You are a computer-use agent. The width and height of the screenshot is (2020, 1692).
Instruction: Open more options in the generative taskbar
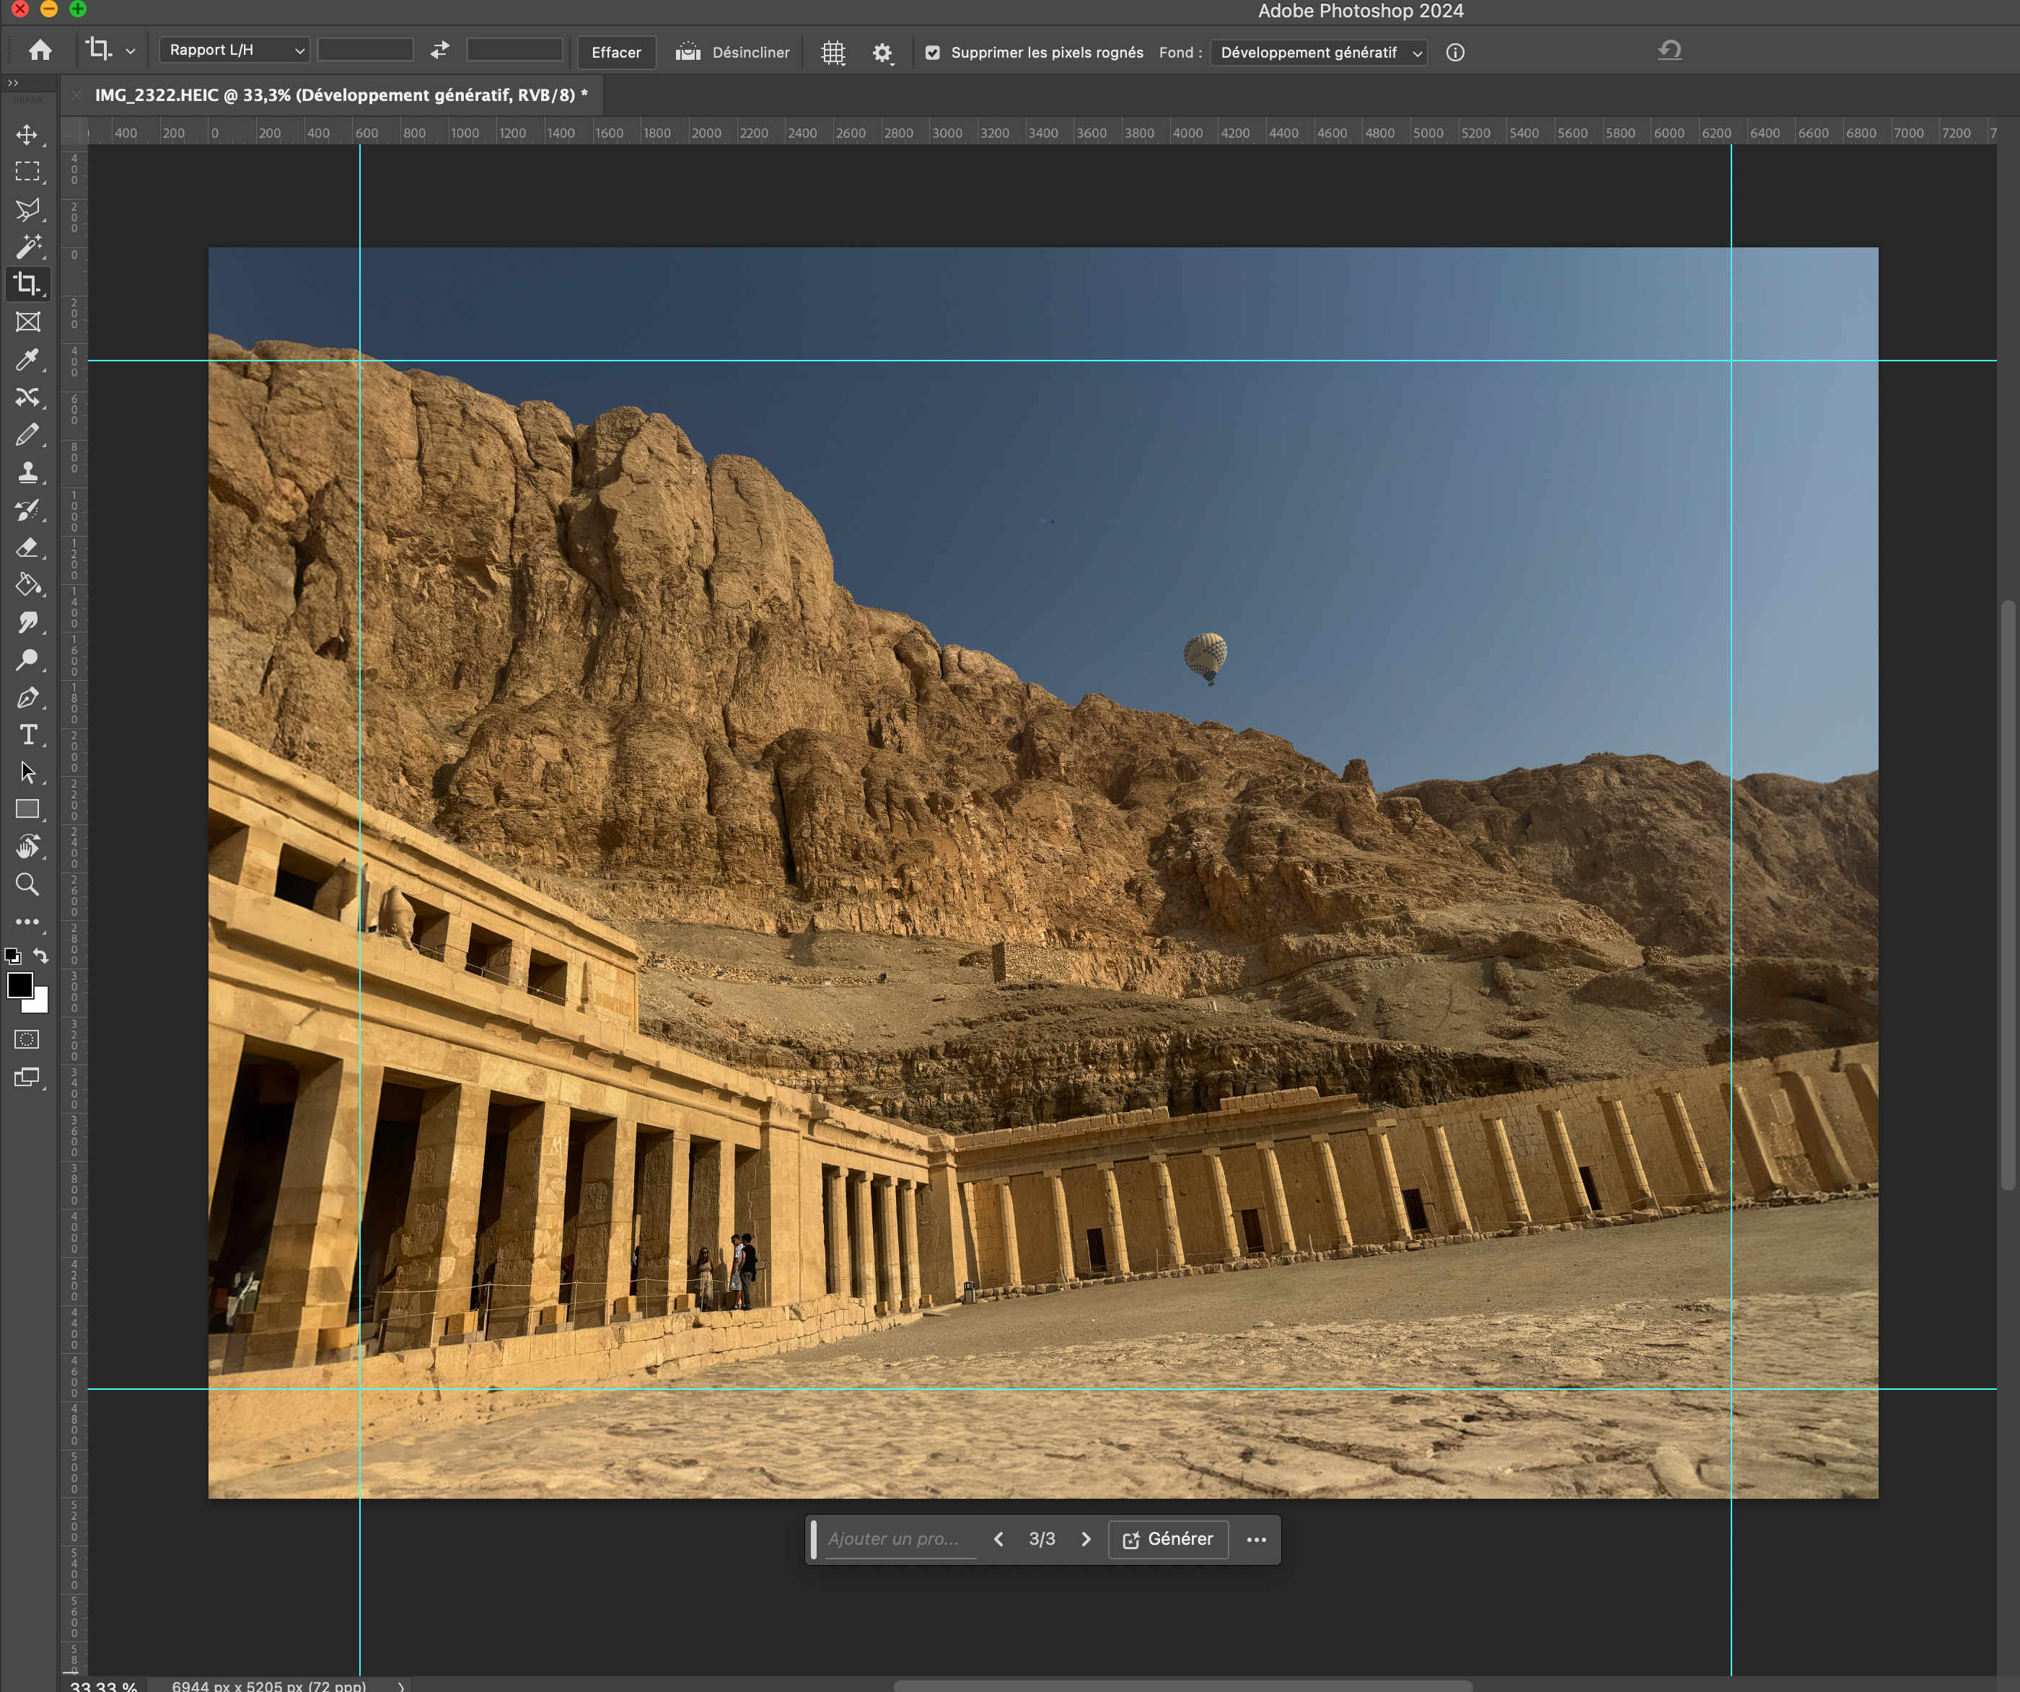(x=1256, y=1539)
